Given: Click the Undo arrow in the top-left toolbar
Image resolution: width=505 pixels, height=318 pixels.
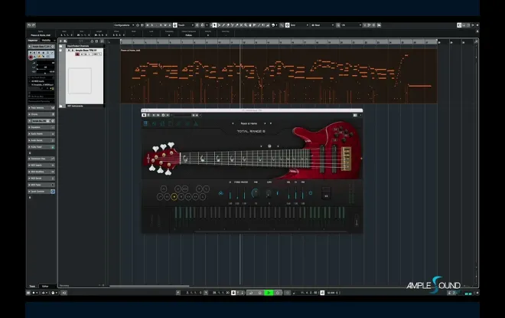Looking at the screenshot, I should point(29,25).
